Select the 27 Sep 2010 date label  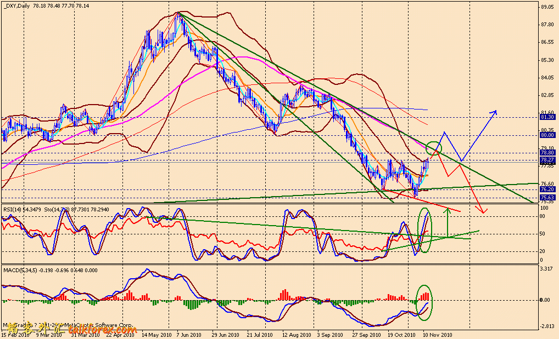[x=366, y=335]
